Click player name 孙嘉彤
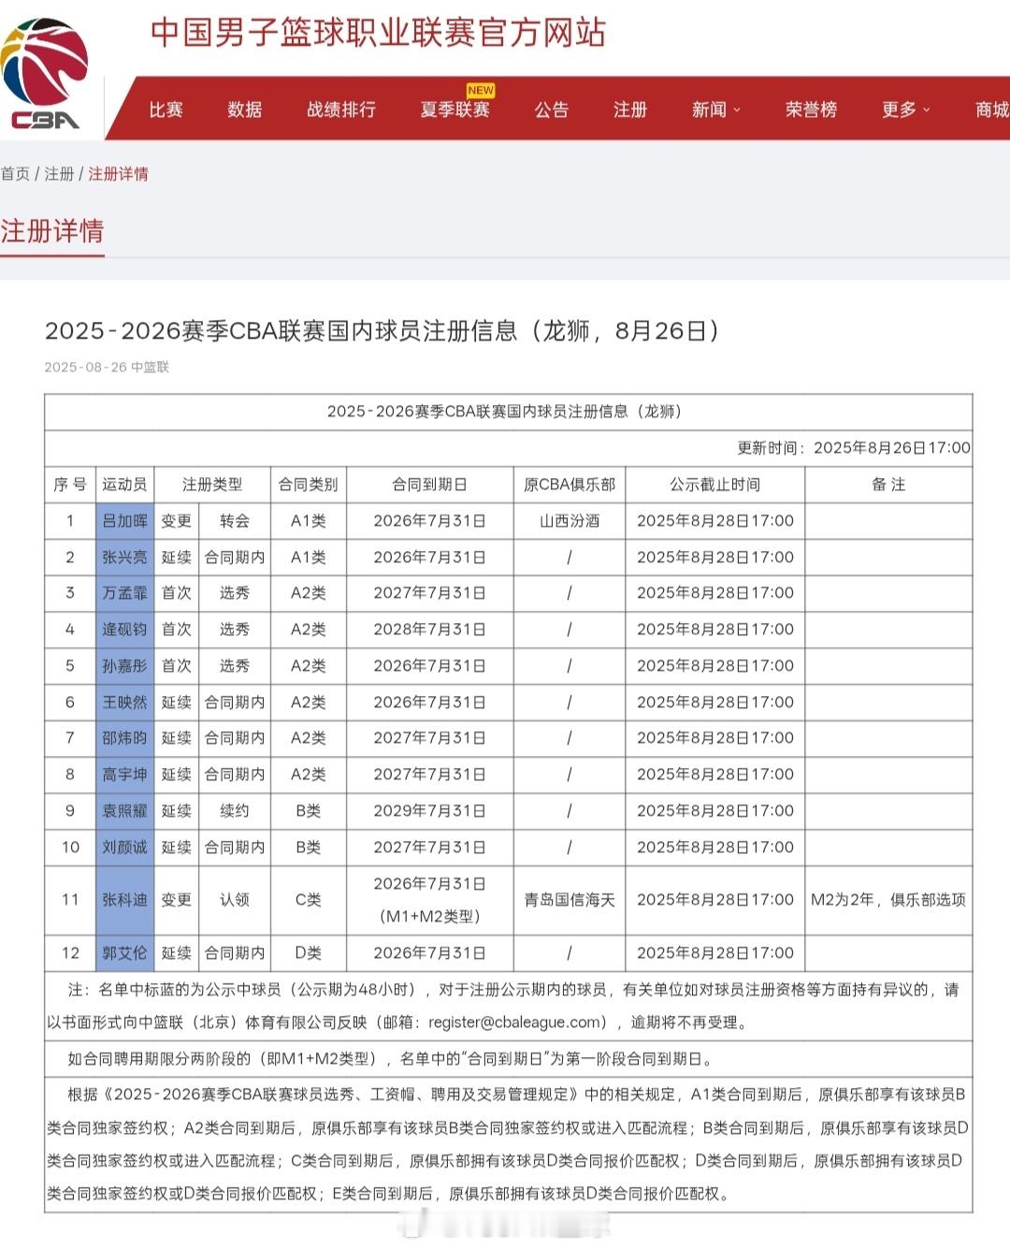1010x1248 pixels. [x=124, y=666]
